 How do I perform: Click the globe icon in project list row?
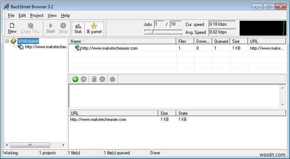coord(78,48)
